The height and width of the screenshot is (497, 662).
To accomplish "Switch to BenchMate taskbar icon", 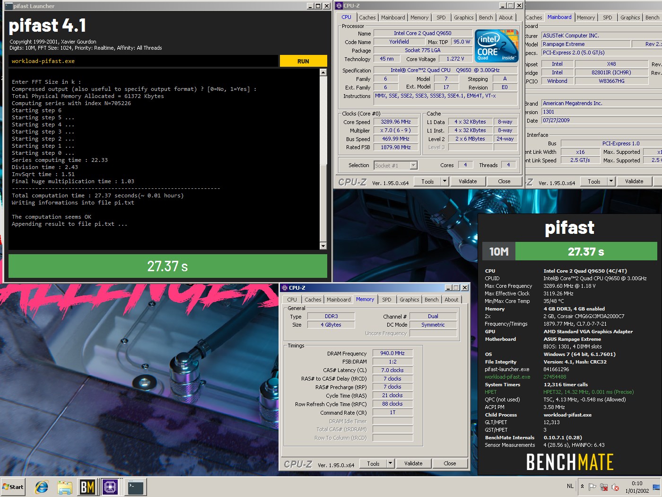I will click(87, 487).
